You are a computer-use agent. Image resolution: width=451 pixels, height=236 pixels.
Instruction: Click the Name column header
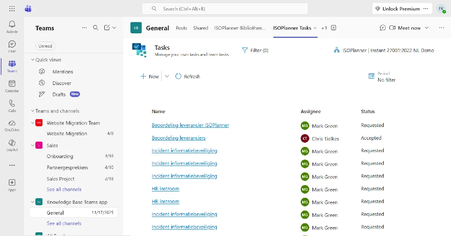tap(158, 111)
